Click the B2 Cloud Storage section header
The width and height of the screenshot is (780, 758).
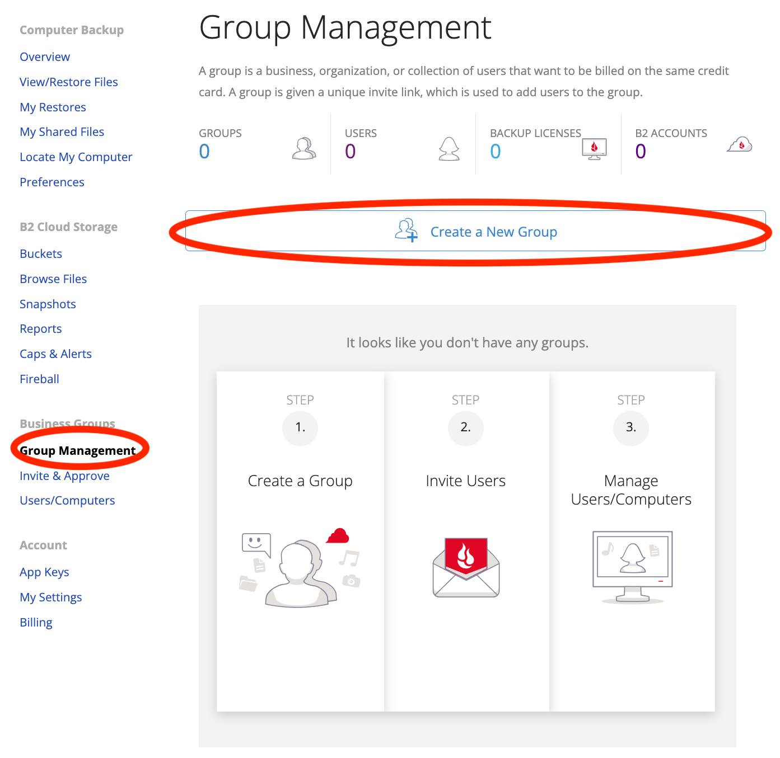[x=68, y=227]
